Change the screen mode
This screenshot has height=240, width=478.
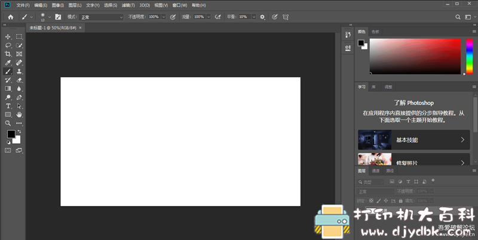tap(19, 150)
